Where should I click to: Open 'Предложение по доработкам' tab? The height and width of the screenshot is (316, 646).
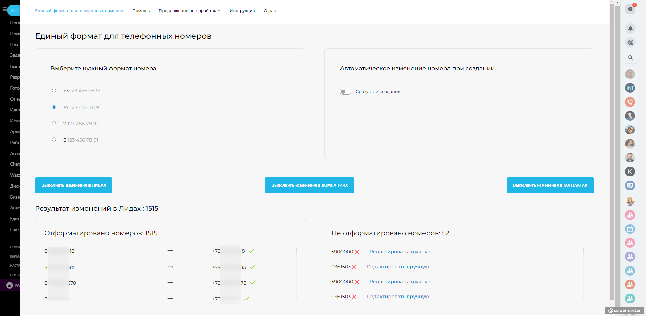click(189, 11)
